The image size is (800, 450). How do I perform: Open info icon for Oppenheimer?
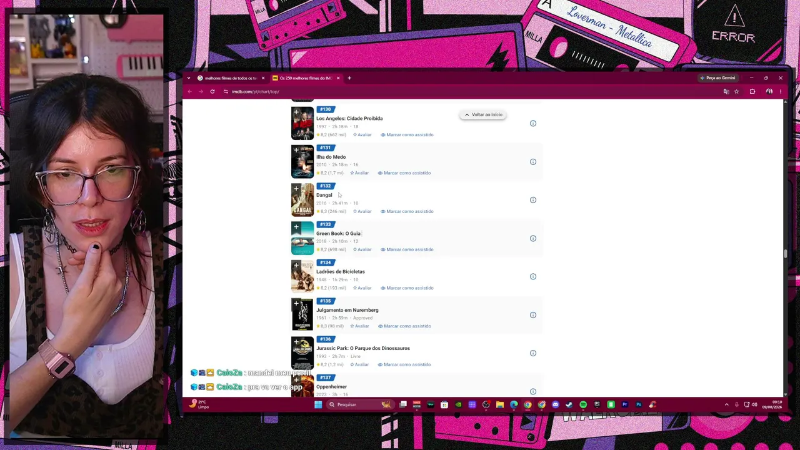[533, 391]
